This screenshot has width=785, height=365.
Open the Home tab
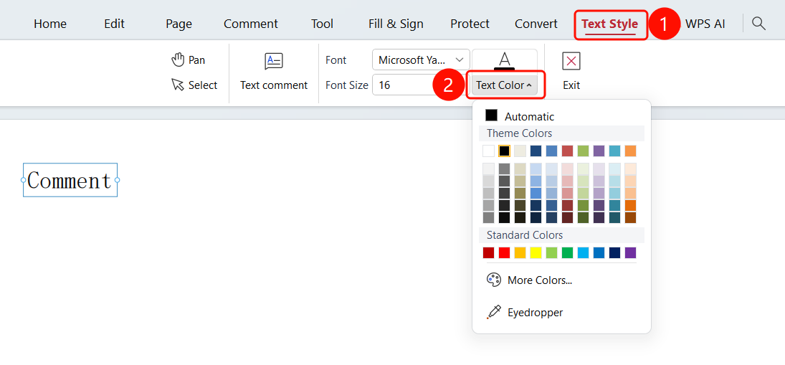50,24
